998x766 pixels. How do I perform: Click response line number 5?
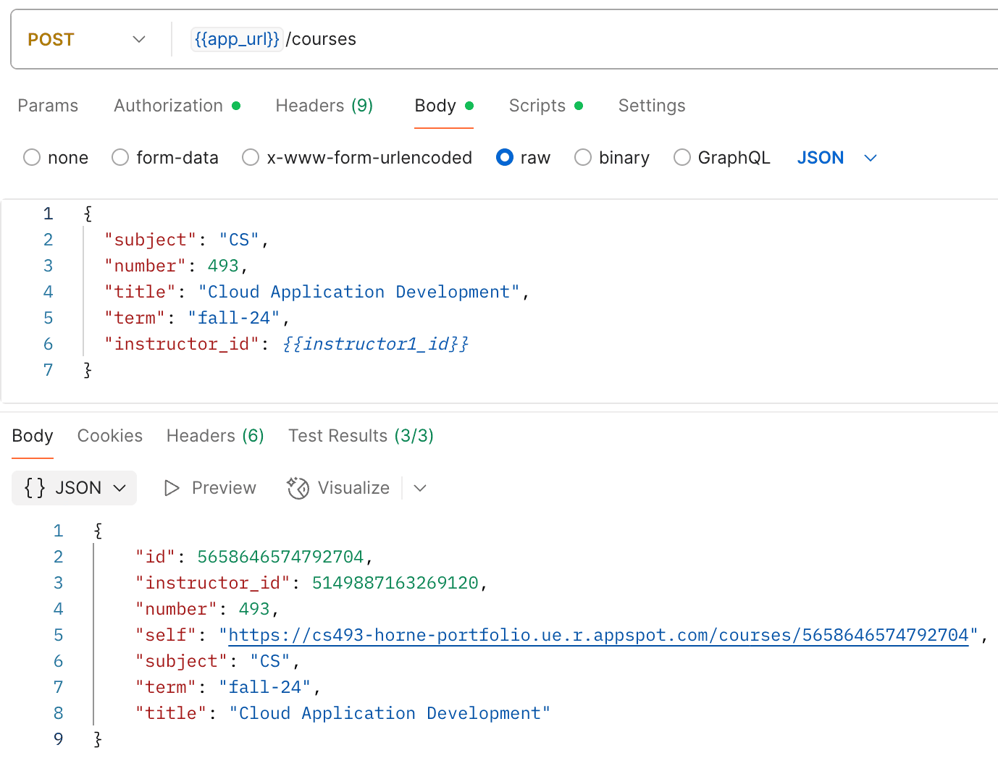point(58,635)
